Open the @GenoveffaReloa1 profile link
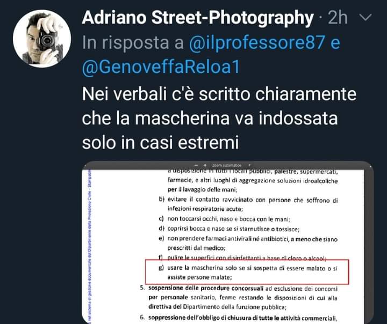This screenshot has width=387, height=324. click(x=161, y=67)
